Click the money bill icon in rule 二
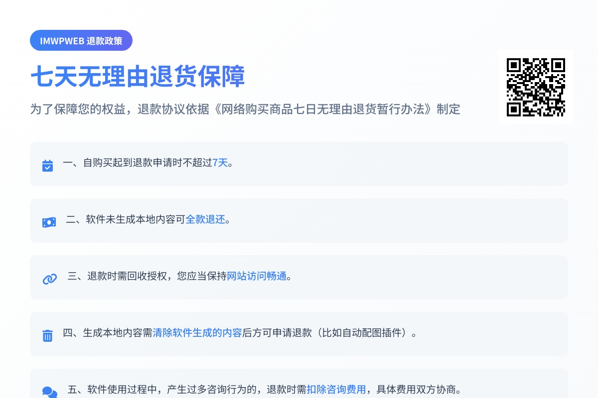The image size is (598, 398). pyautogui.click(x=49, y=222)
